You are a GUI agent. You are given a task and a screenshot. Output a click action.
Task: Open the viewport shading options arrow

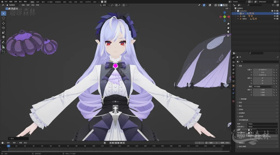pyautogui.click(x=229, y=5)
